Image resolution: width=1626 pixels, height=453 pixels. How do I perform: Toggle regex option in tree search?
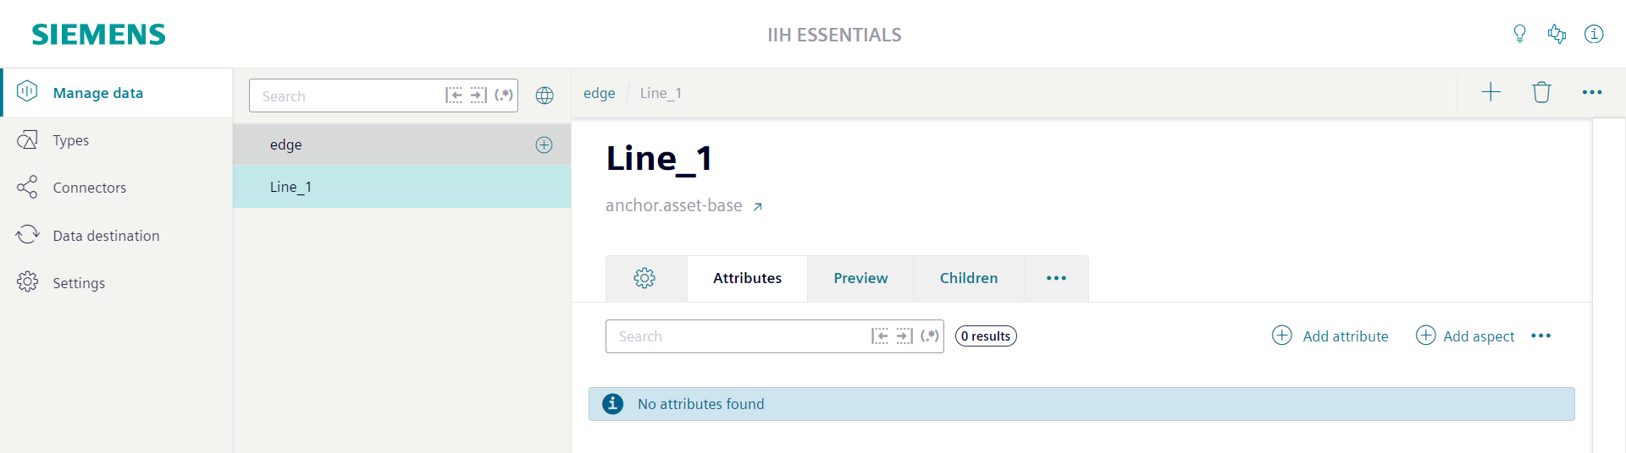click(504, 96)
